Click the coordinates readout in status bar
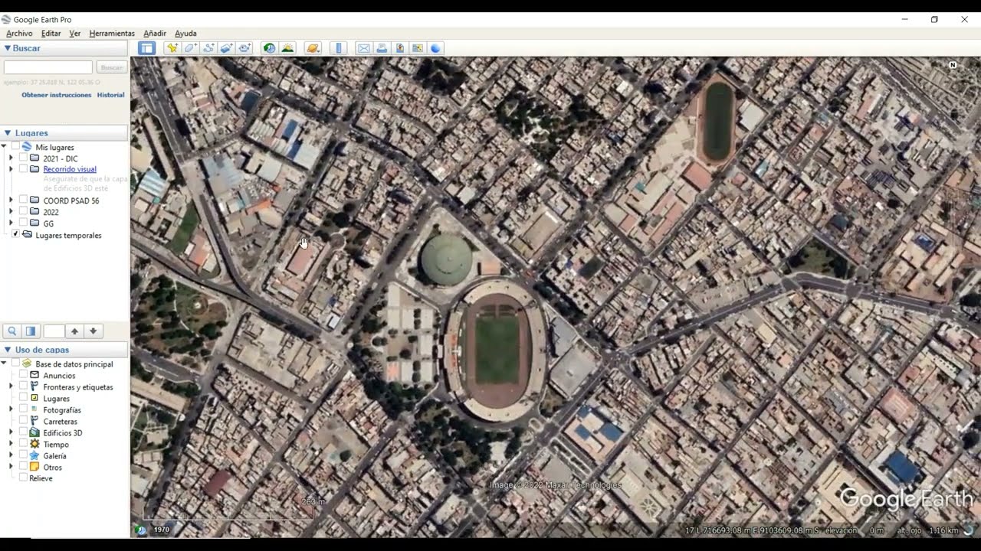This screenshot has width=981, height=551. click(x=753, y=530)
